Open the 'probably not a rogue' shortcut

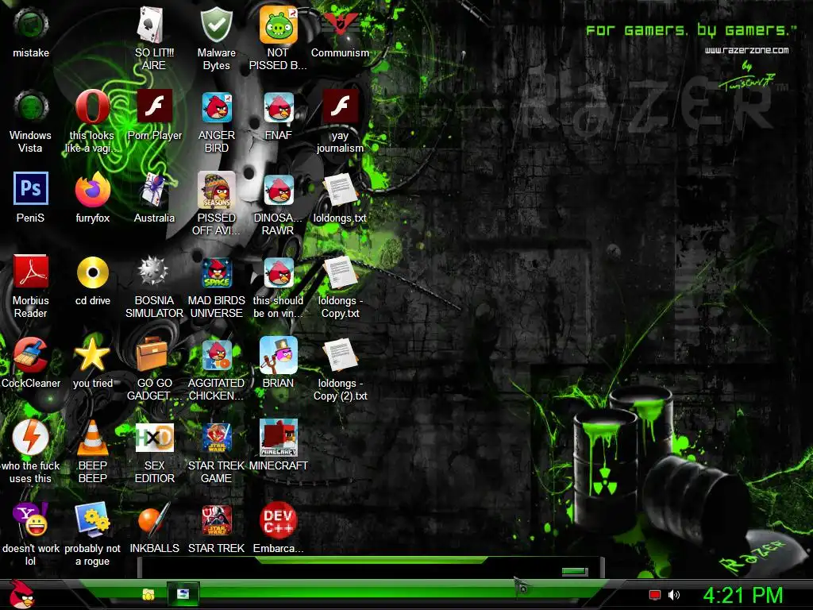[x=92, y=534]
